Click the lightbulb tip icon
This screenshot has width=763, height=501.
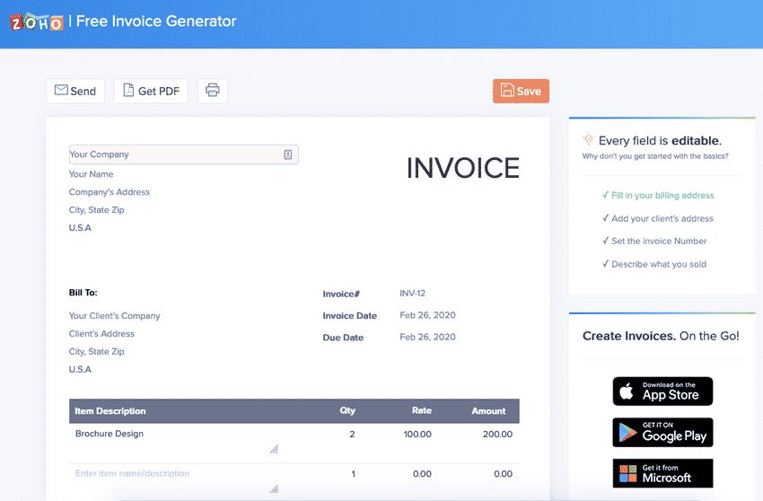click(588, 139)
